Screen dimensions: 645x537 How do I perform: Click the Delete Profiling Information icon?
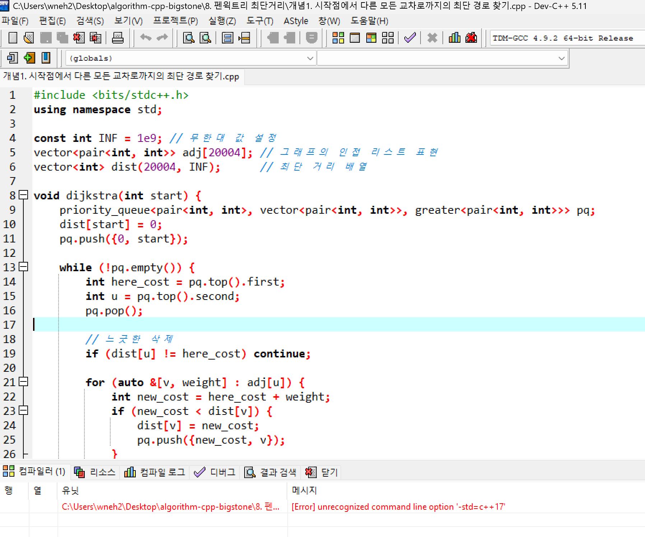[471, 38]
